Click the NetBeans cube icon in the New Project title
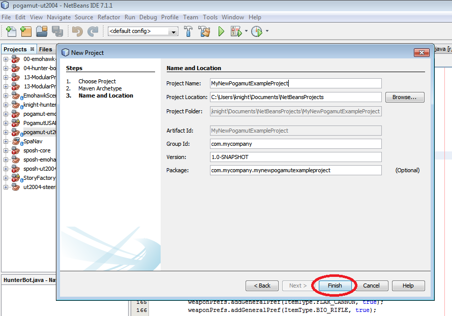 [66, 52]
